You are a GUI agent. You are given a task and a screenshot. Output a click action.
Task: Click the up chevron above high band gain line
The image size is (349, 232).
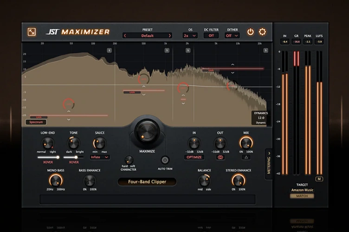233,64
